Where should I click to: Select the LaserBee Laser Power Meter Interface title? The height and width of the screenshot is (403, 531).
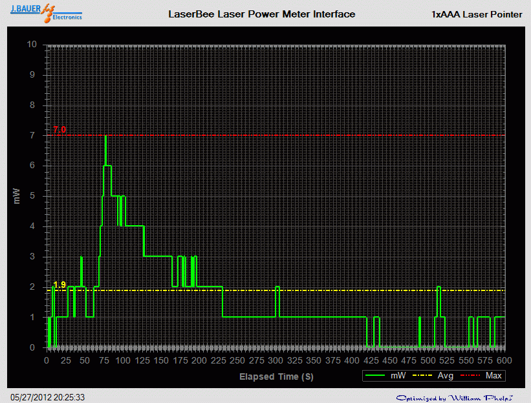pyautogui.click(x=261, y=14)
